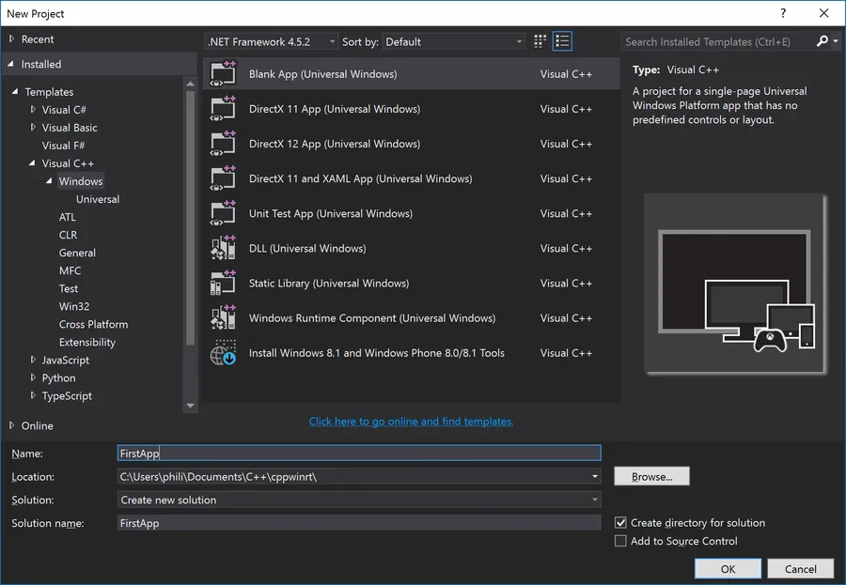Expand the Online section
The height and width of the screenshot is (585, 846).
[x=11, y=424]
